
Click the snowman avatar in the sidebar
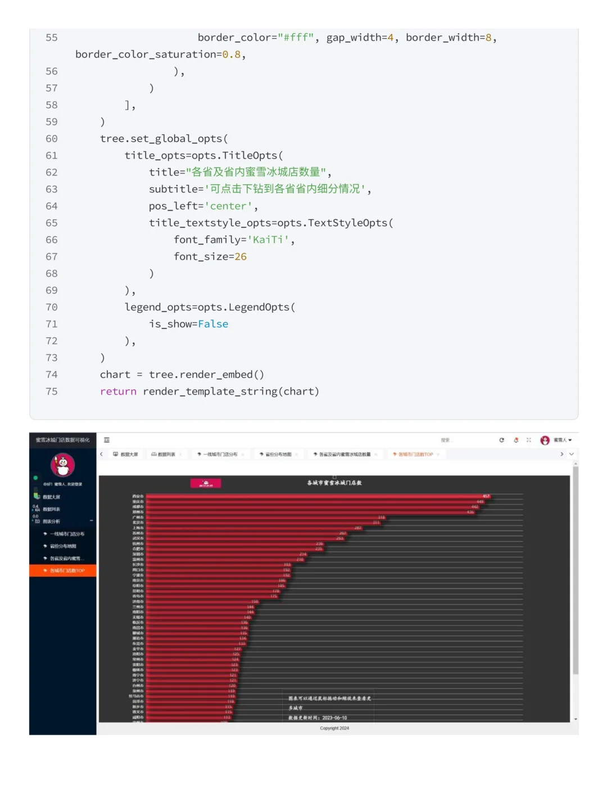(63, 465)
